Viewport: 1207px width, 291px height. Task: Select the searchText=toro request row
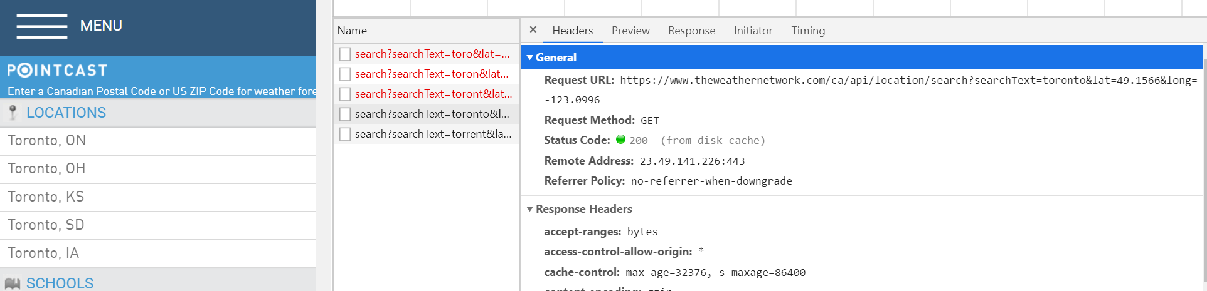coord(426,54)
